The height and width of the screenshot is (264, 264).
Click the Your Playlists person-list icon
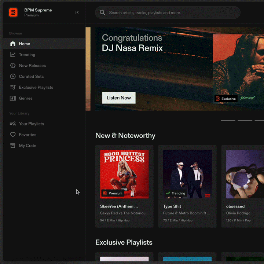pyautogui.click(x=13, y=124)
